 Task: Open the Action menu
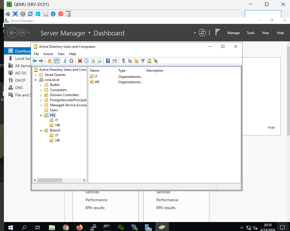click(48, 54)
